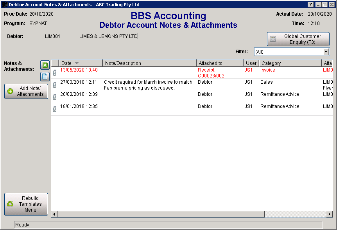
Task: Click the Note/Description column header
Action: click(149, 63)
